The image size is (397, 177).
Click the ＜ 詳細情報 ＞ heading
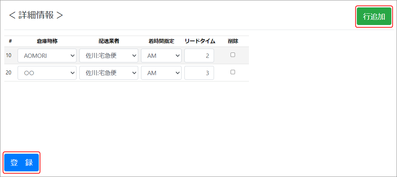[36, 15]
